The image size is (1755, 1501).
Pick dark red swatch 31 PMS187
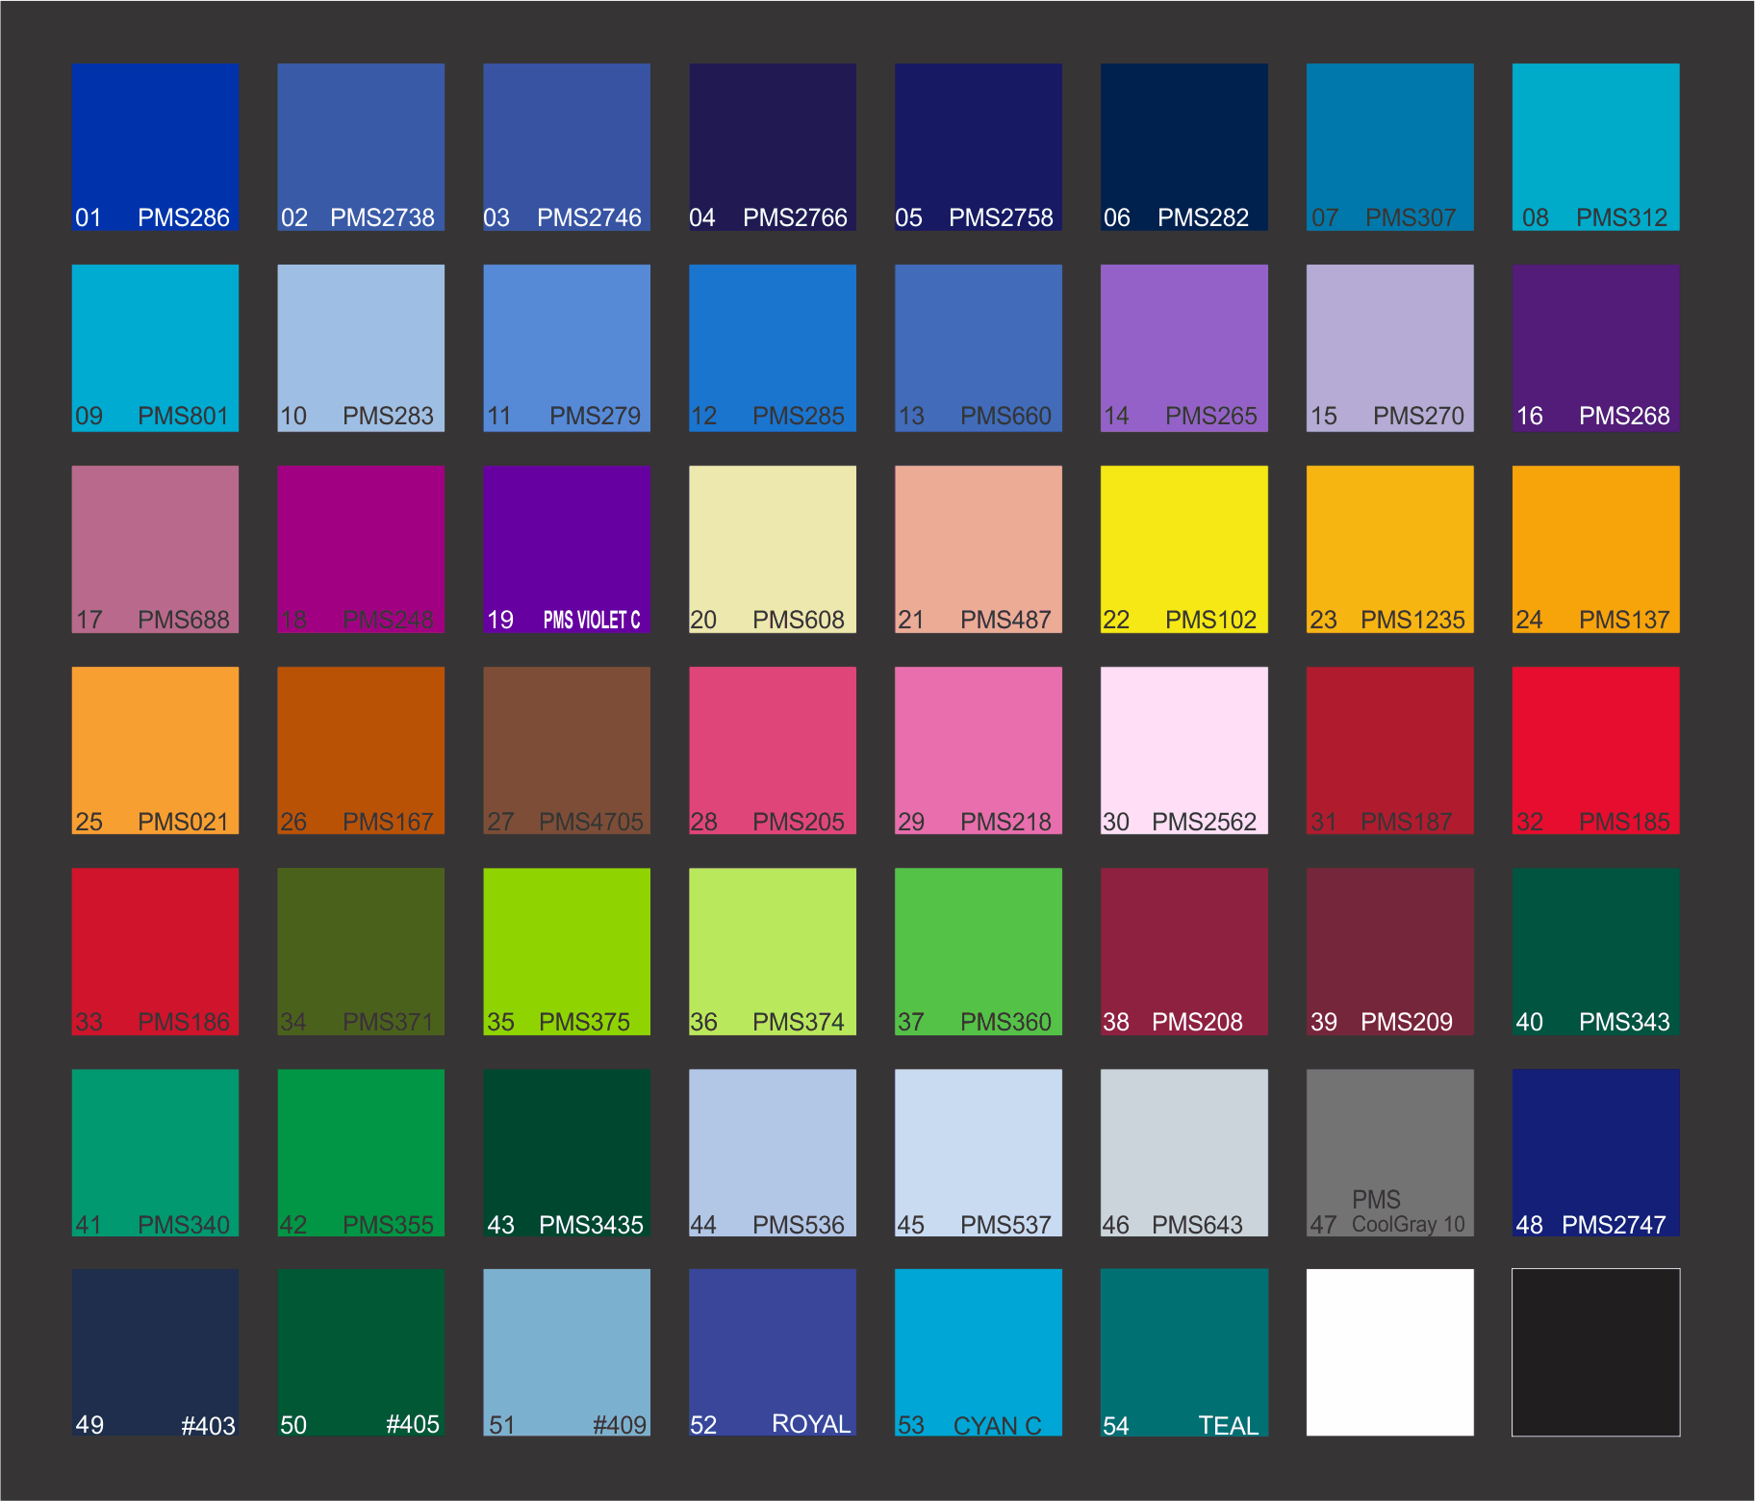pyautogui.click(x=1390, y=750)
